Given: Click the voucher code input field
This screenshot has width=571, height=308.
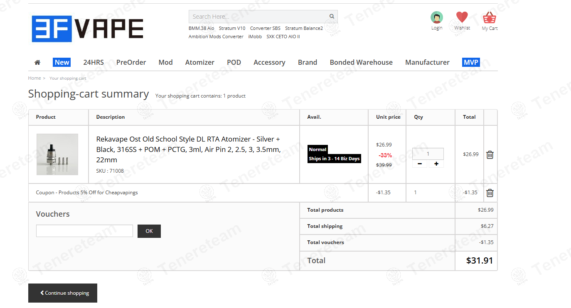Looking at the screenshot, I should click(84, 231).
